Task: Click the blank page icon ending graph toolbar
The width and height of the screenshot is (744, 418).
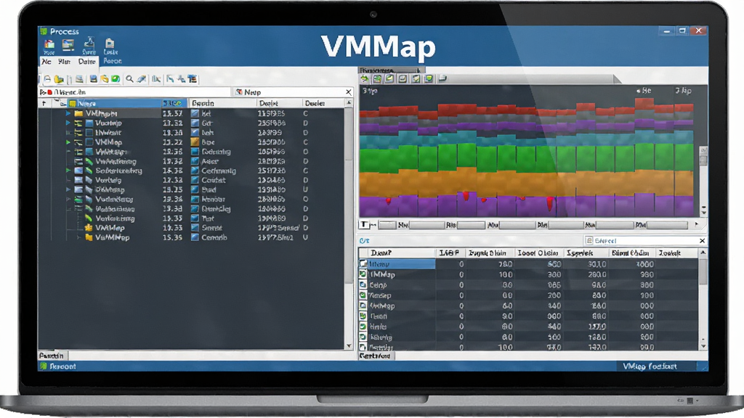Action: (x=442, y=78)
